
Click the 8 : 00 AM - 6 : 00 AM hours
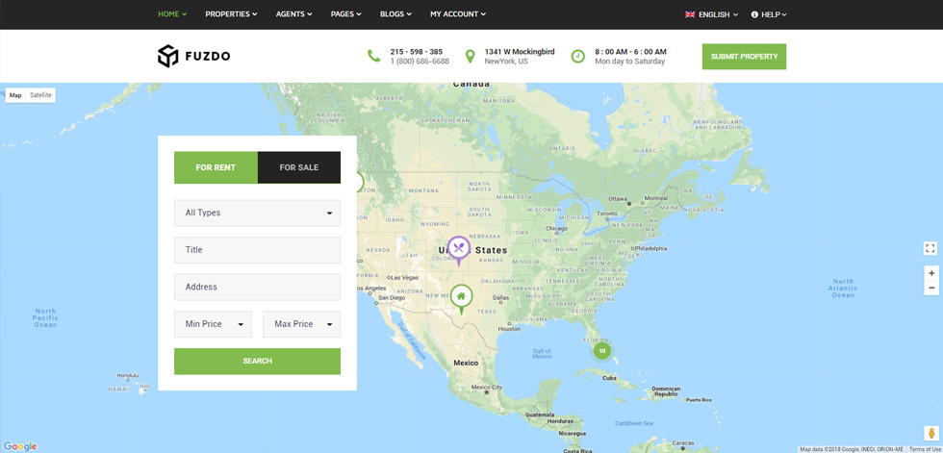click(x=631, y=52)
